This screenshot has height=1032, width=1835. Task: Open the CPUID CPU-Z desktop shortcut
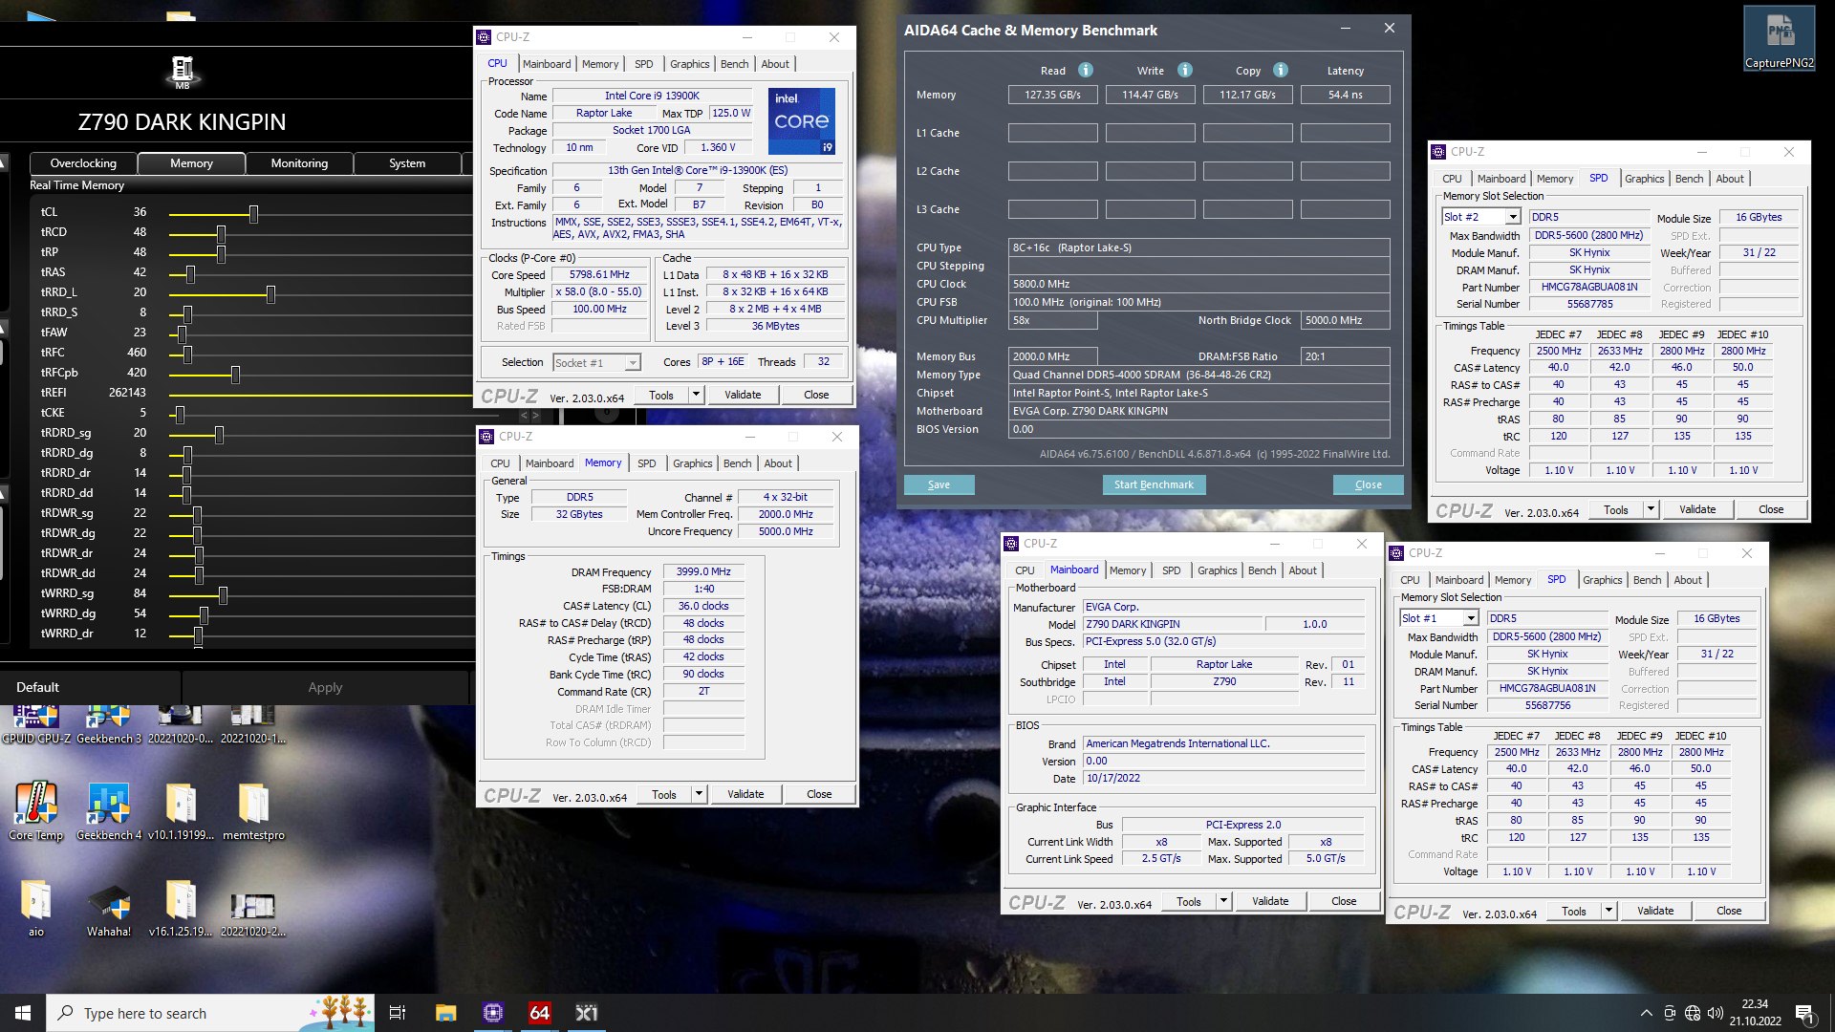pos(35,725)
